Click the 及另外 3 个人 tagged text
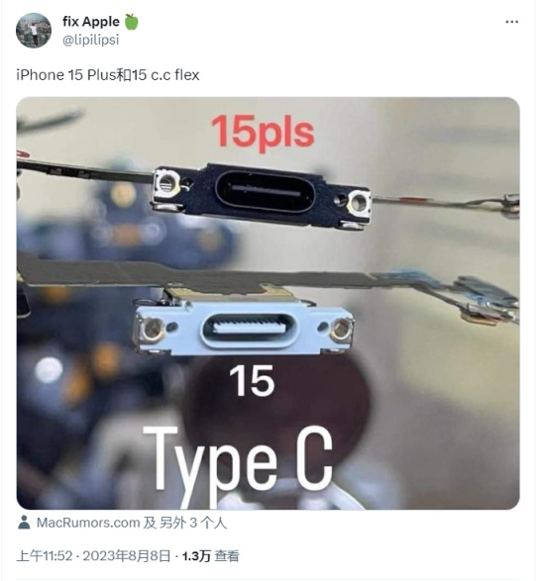This screenshot has width=537, height=581. tap(185, 523)
